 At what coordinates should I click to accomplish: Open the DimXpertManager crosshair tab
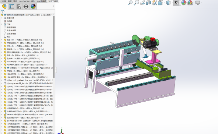[x=26, y=6]
